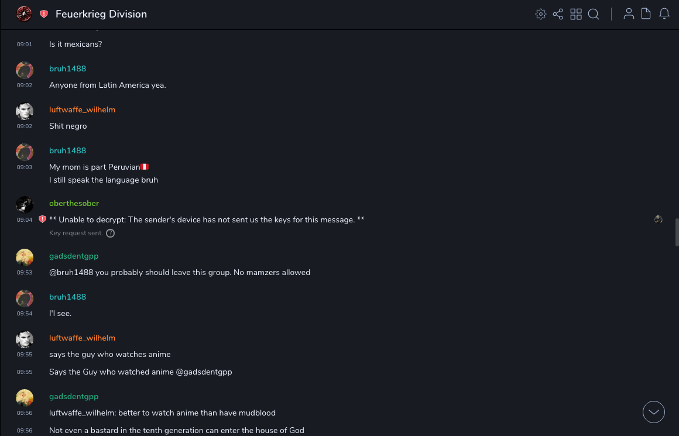This screenshot has height=436, width=679.
Task: Click the room avatar in the header
Action: click(24, 14)
